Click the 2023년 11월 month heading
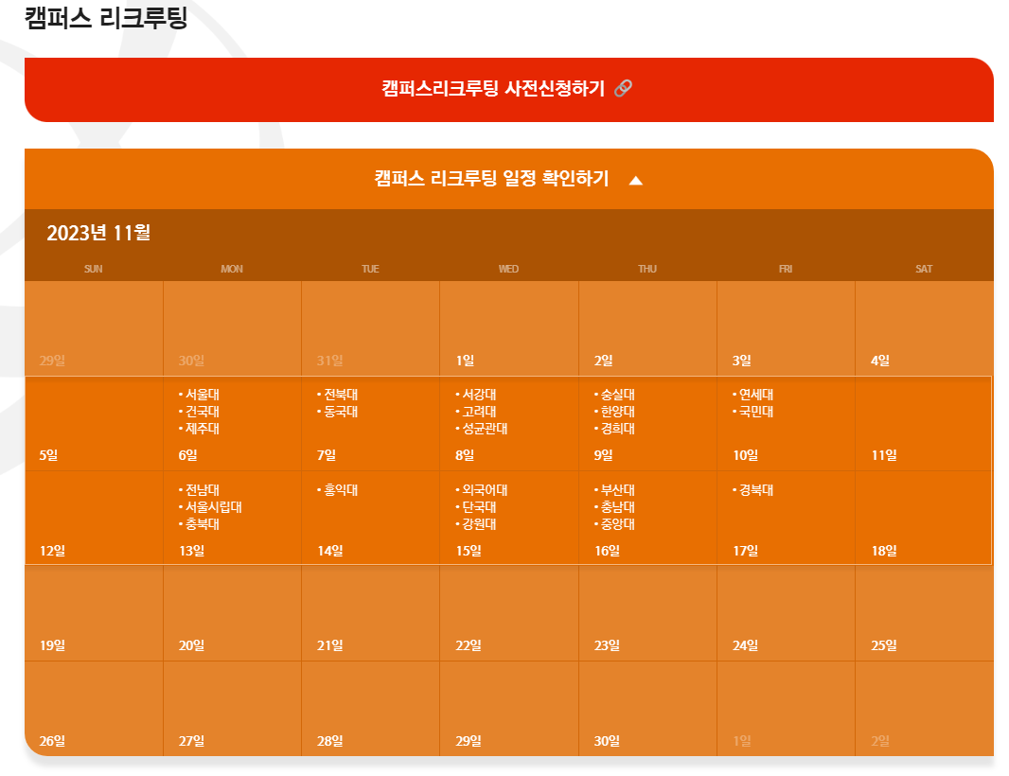Screen dimensions: 1009x776 pos(98,232)
